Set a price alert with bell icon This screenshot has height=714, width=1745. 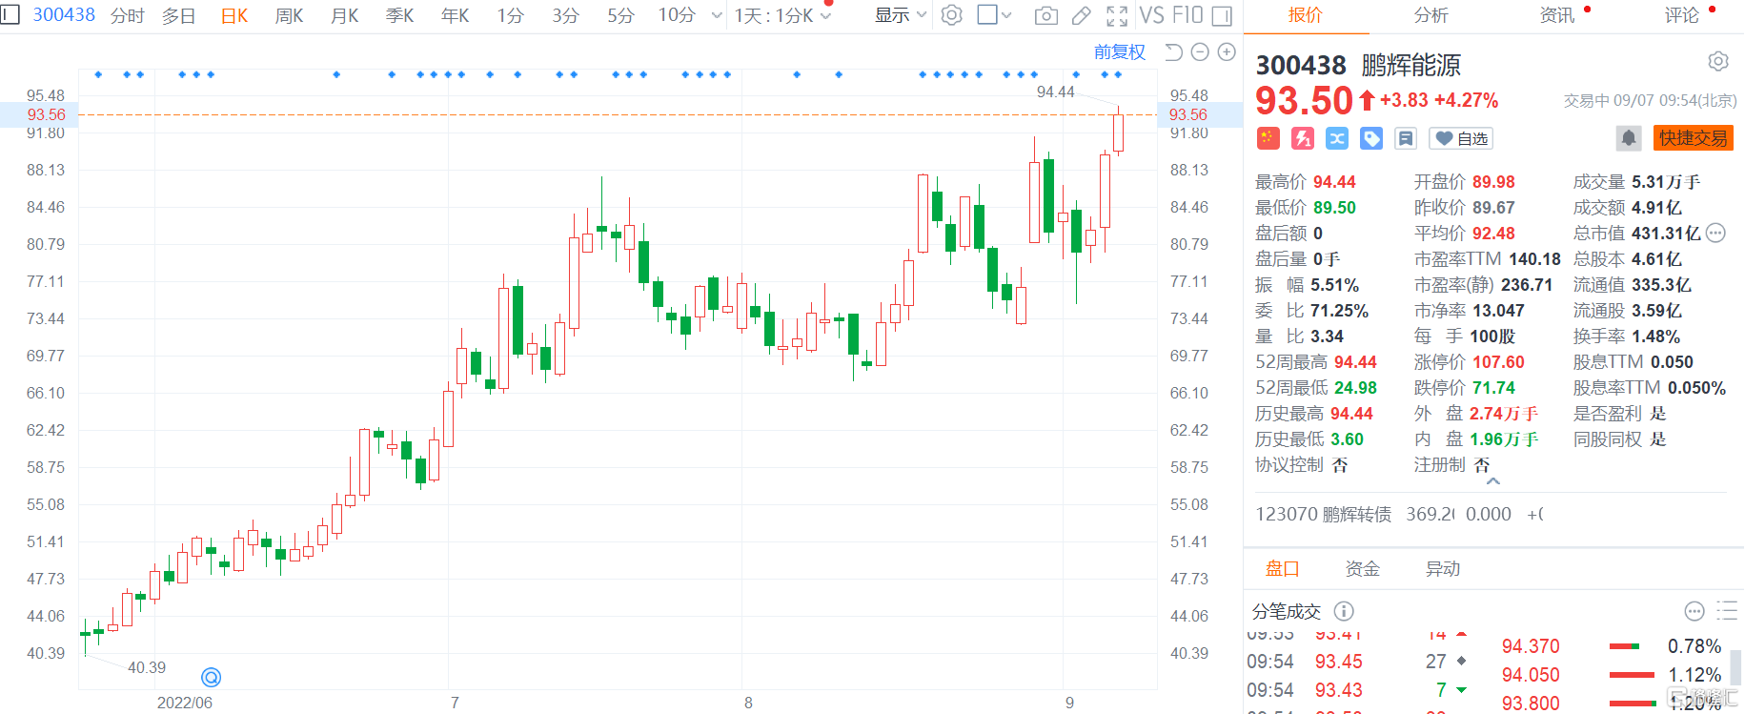point(1629,138)
